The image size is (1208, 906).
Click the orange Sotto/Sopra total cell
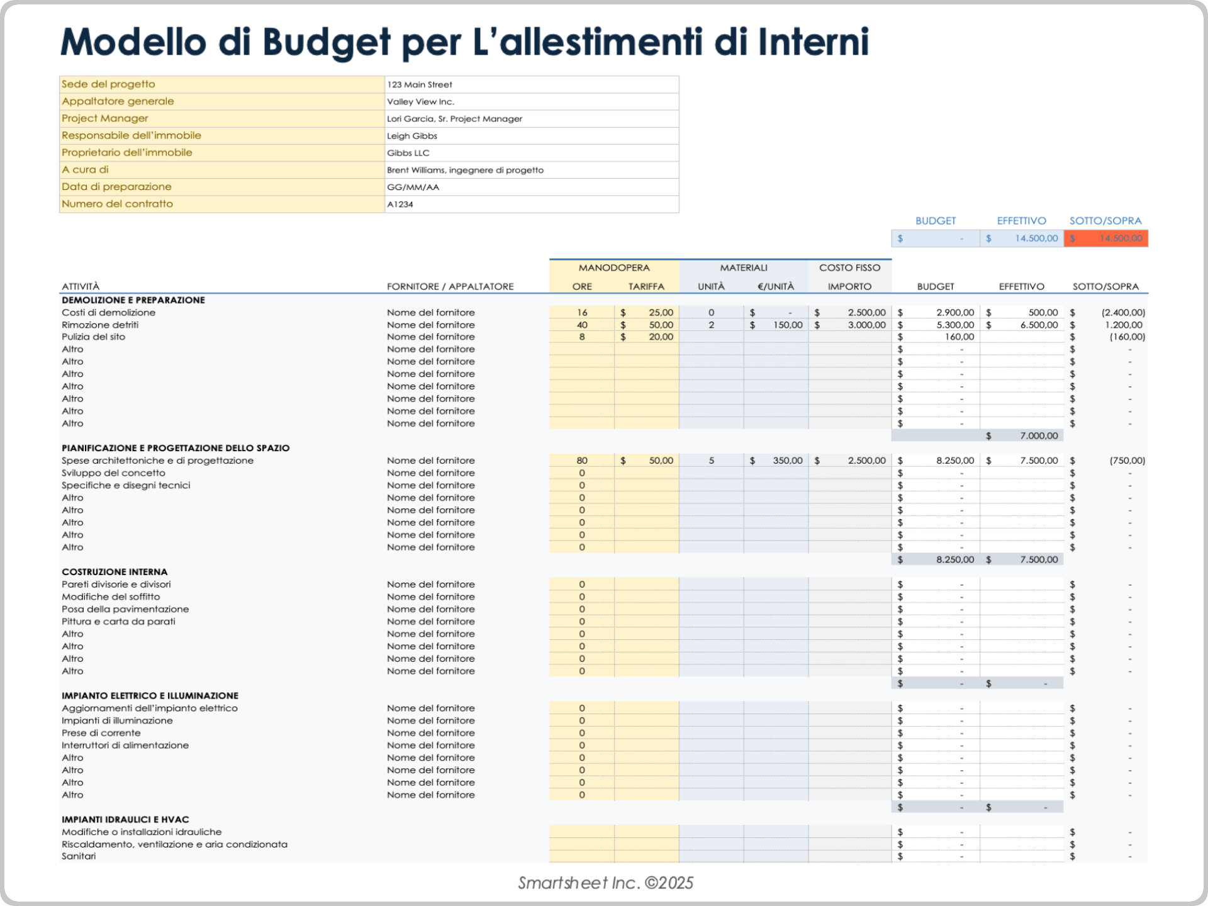pyautogui.click(x=1105, y=238)
